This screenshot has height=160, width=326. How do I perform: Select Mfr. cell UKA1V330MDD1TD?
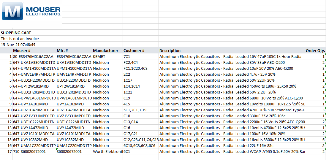pos(74,63)
